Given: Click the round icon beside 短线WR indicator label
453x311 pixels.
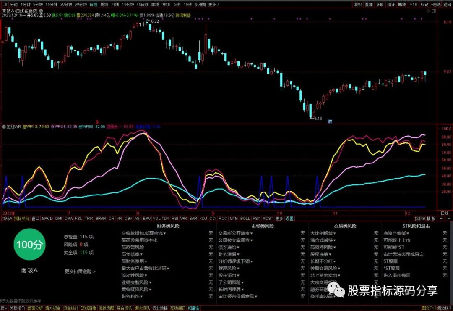Looking at the screenshot, I should tap(4, 127).
